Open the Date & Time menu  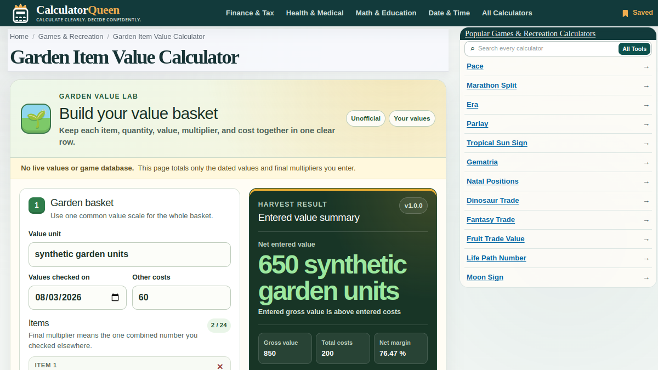tap(449, 13)
